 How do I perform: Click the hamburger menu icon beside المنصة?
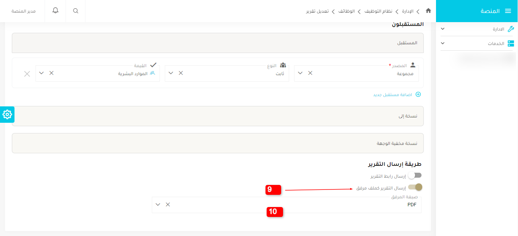point(508,11)
